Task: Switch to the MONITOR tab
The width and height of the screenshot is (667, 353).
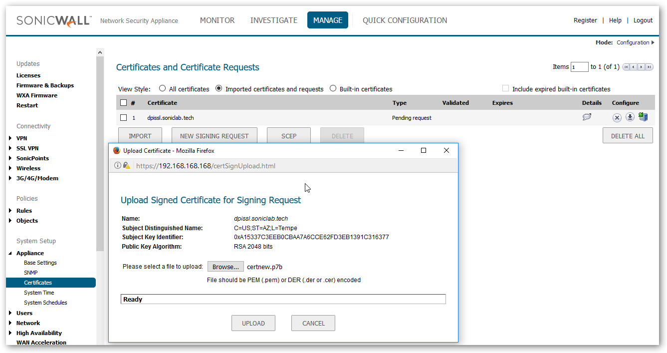Action: pyautogui.click(x=217, y=20)
